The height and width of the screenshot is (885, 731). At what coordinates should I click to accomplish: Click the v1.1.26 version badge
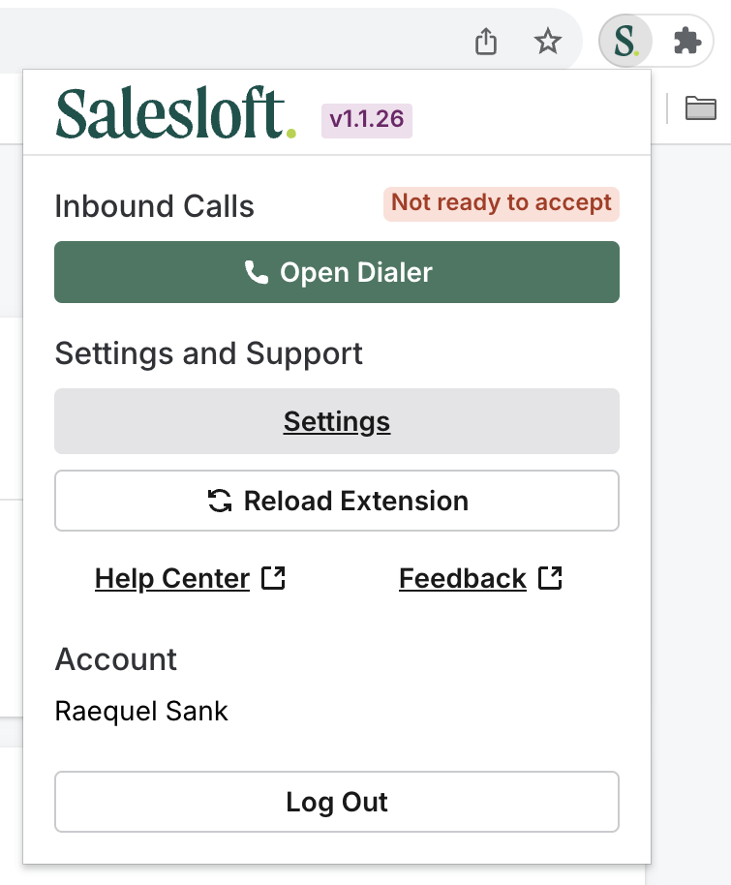tap(366, 121)
